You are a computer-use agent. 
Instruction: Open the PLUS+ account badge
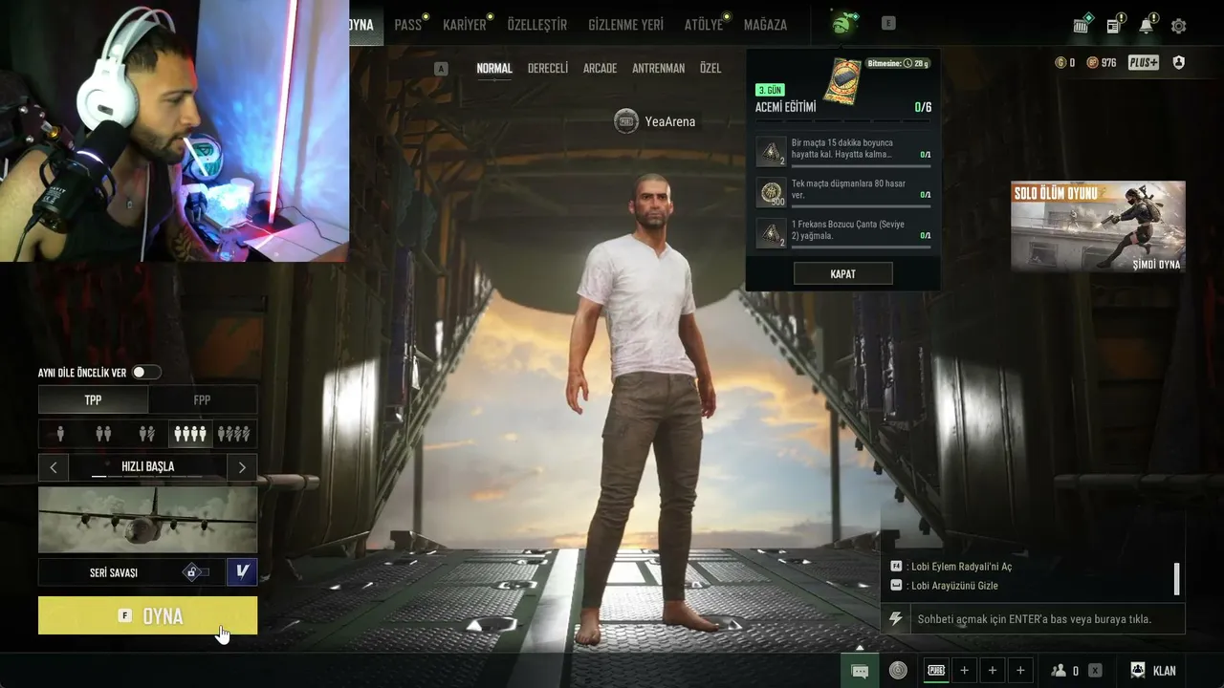pyautogui.click(x=1144, y=63)
